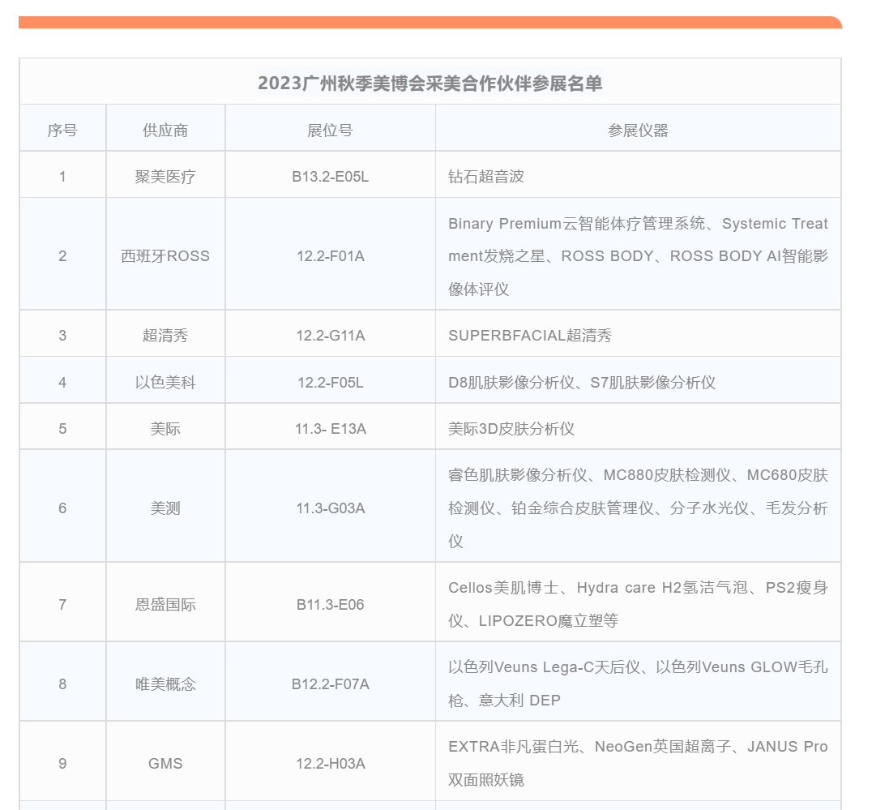Click SUPERBFACIAL超清秀 device text
The image size is (872, 810).
coord(530,336)
